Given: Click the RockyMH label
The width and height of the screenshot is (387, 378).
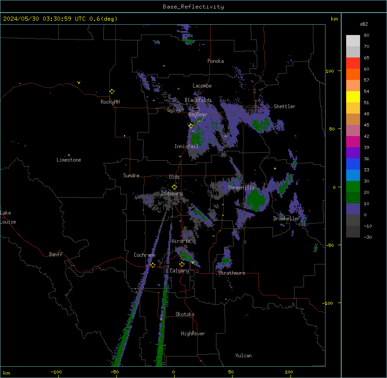Looking at the screenshot, I should point(110,102).
